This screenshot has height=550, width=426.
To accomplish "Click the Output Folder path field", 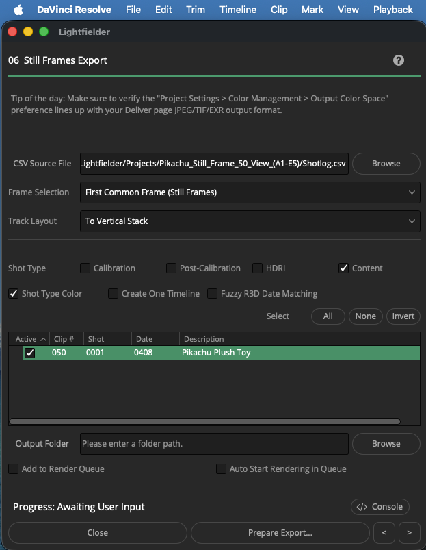I will (x=214, y=444).
